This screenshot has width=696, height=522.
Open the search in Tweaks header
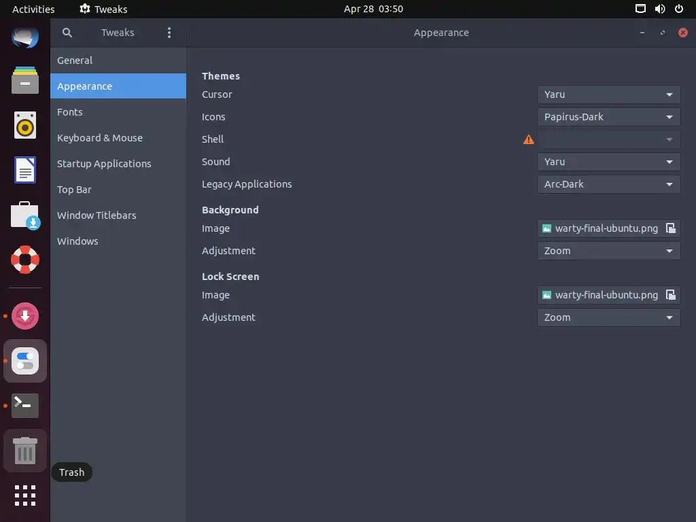(x=67, y=33)
